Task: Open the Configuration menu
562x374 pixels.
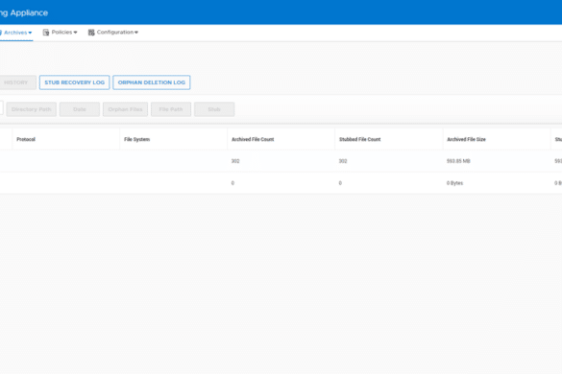Action: 113,33
